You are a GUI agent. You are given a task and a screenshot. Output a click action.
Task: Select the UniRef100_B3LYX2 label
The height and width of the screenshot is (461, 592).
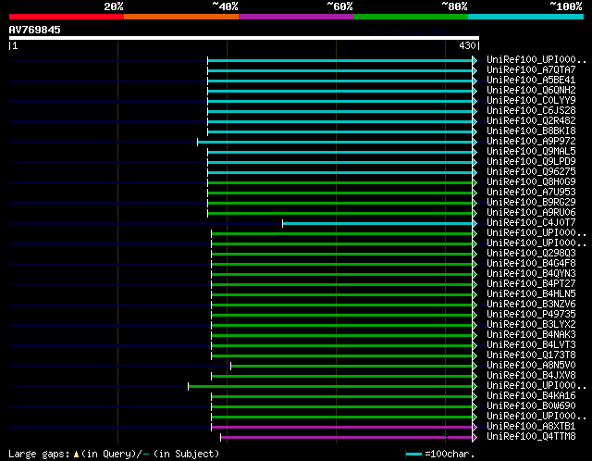pyautogui.click(x=531, y=325)
